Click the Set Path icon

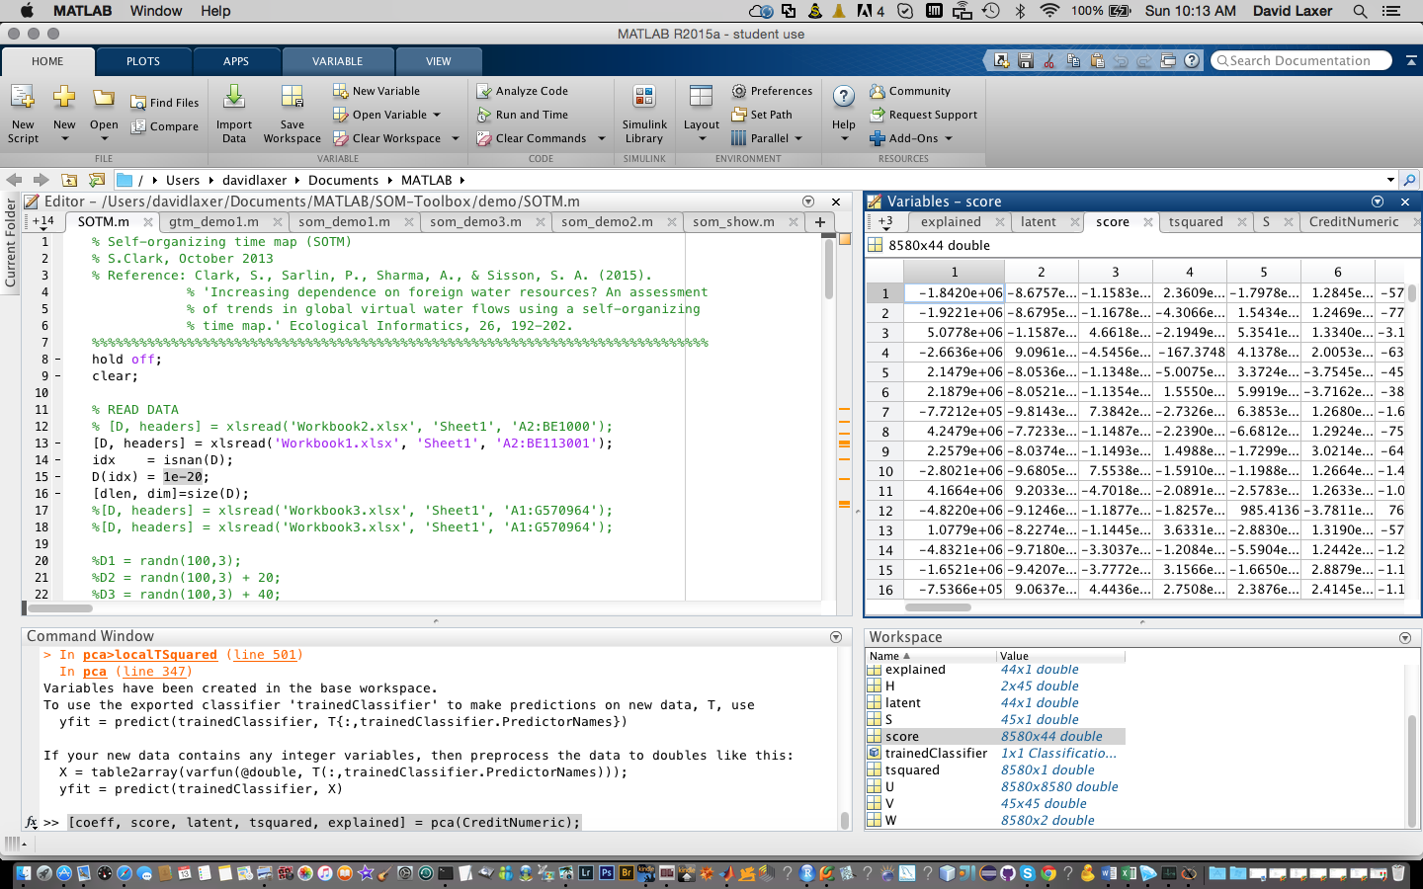[739, 115]
